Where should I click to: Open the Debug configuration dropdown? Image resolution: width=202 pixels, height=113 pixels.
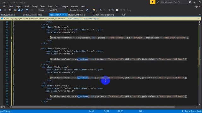pyautogui.click(x=43, y=10)
